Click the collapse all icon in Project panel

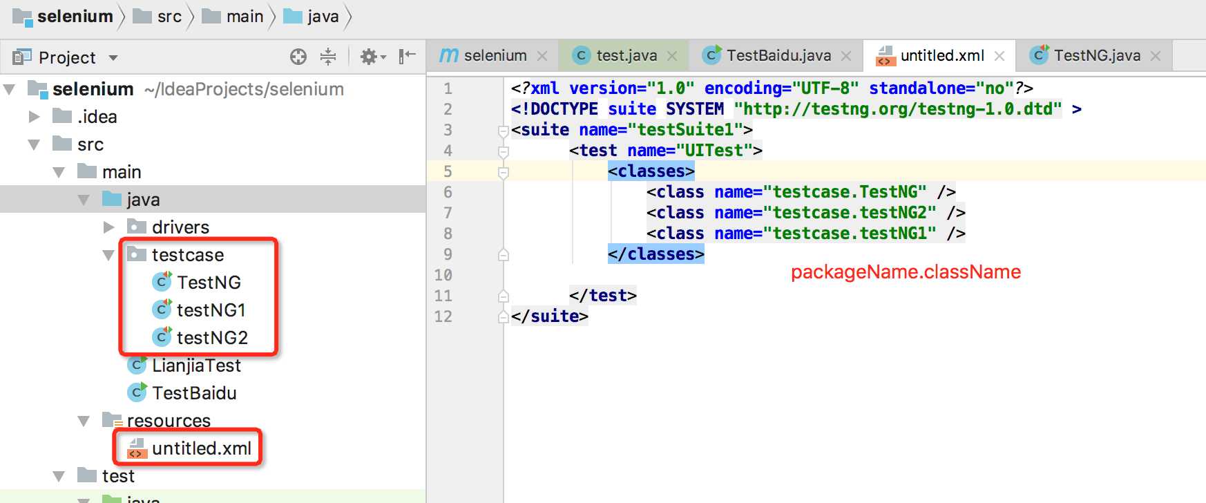(328, 57)
